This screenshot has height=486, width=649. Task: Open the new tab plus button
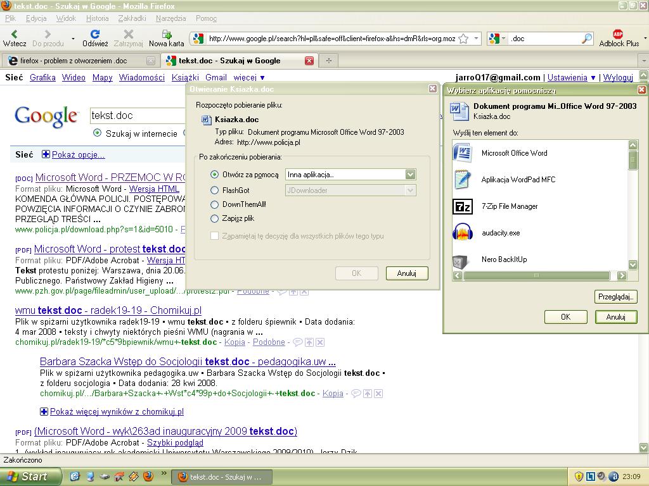tap(329, 61)
